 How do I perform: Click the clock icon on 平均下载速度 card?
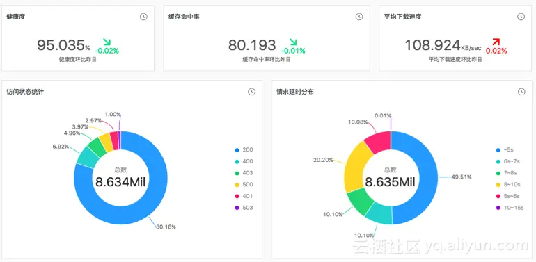[521, 17]
